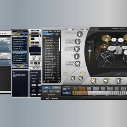This screenshot has height=127, width=127.
Task: Click the right EQ knob in Strike
Action: pos(81,78)
